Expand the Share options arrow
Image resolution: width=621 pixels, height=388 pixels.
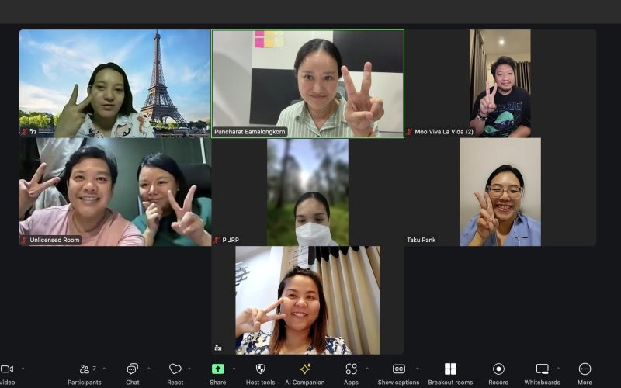pyautogui.click(x=234, y=369)
